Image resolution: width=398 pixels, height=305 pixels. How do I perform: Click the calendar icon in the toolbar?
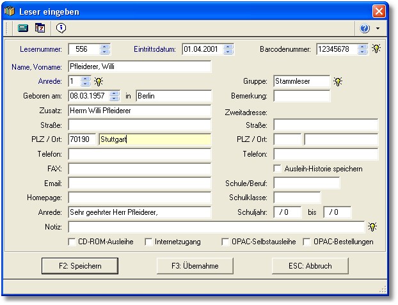[40, 28]
